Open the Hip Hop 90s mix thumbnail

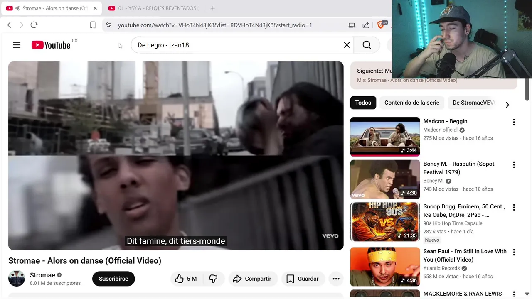pos(385,222)
